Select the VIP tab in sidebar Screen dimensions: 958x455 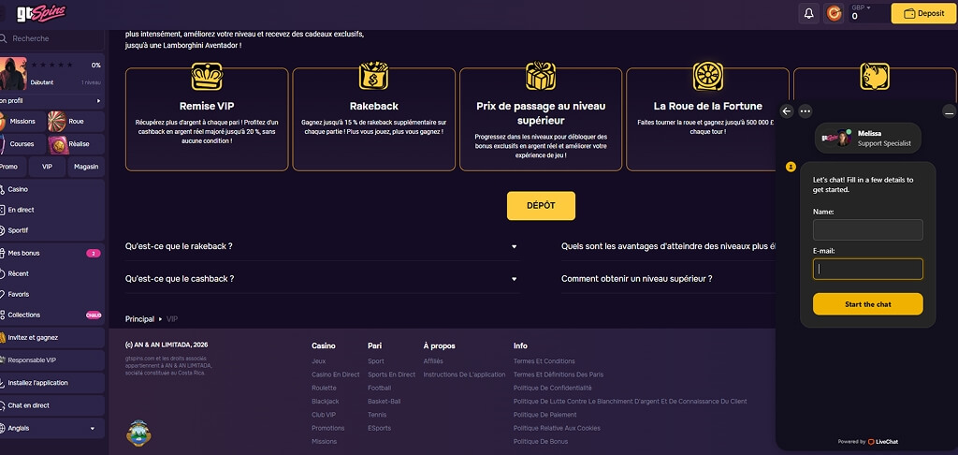pos(47,167)
